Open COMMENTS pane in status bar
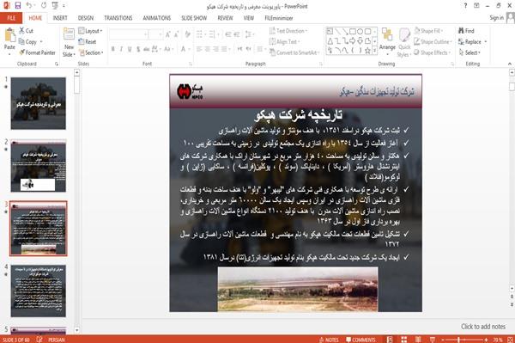The width and height of the screenshot is (515, 343). click(x=361, y=340)
